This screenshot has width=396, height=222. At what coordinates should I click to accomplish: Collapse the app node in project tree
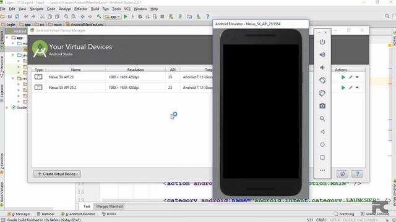pyautogui.click(x=7, y=38)
